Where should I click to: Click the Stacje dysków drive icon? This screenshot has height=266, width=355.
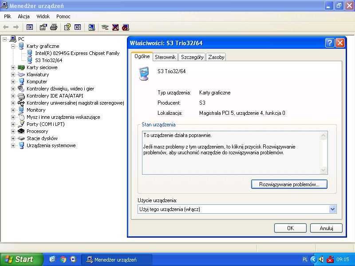click(21, 138)
